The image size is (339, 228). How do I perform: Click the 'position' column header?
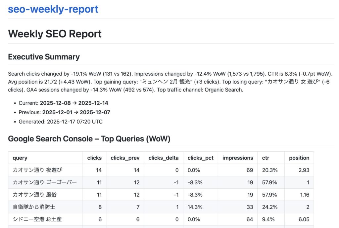coord(299,158)
